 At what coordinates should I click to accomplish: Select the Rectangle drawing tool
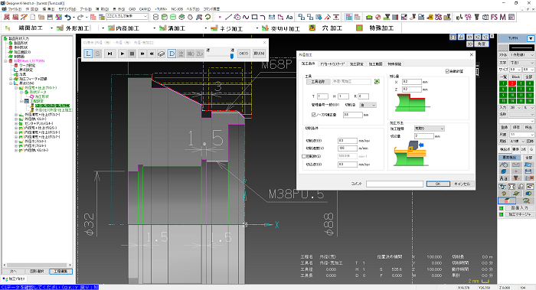pyautogui.click(x=254, y=17)
